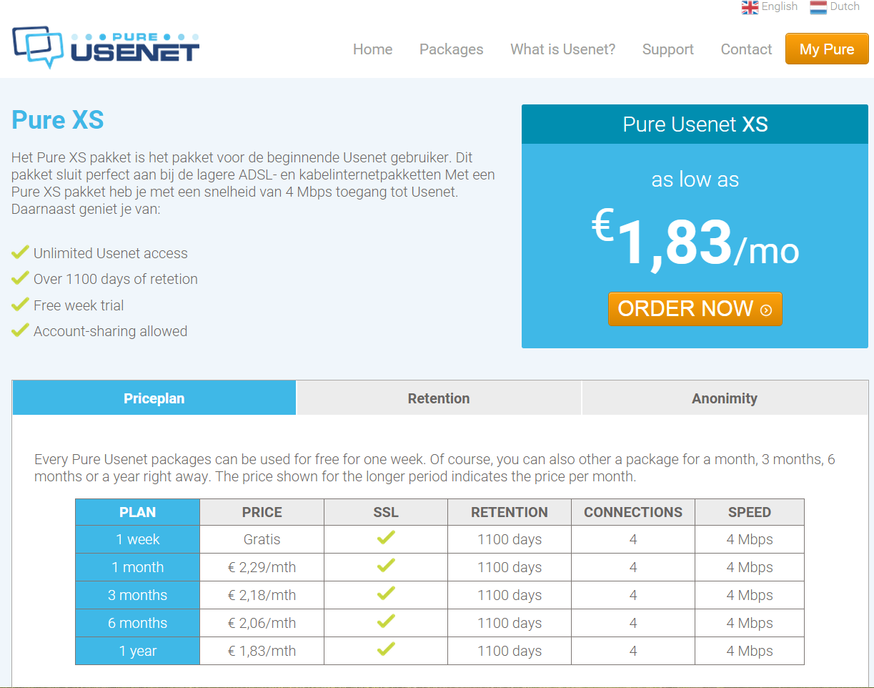Click the CONNECTIONS column header
The image size is (874, 688).
[633, 512]
